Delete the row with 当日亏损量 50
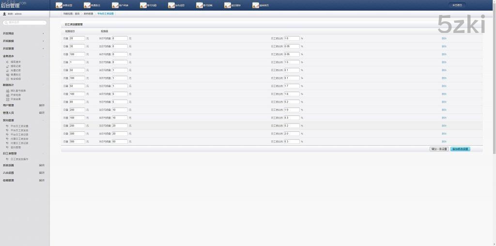This screenshot has width=496, height=246. click(x=444, y=141)
